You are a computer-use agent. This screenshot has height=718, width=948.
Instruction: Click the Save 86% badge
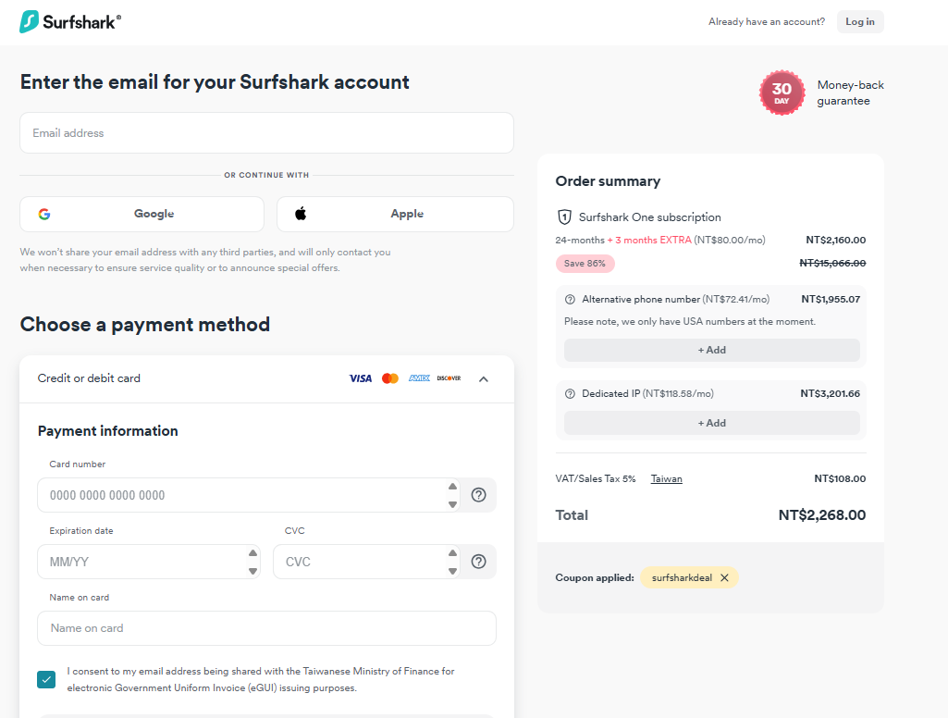coord(585,264)
